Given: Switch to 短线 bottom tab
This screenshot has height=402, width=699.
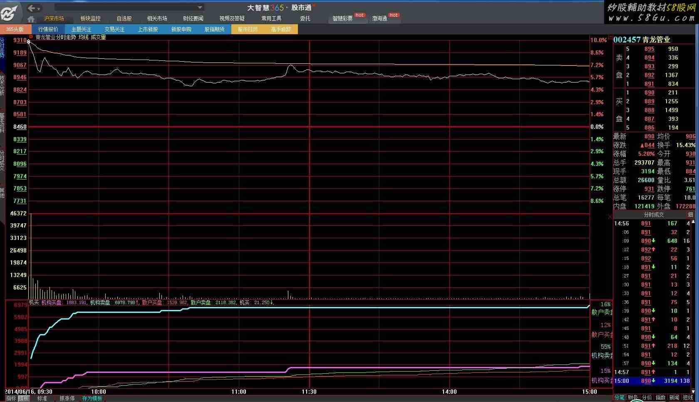Looking at the screenshot, I should point(688,398).
